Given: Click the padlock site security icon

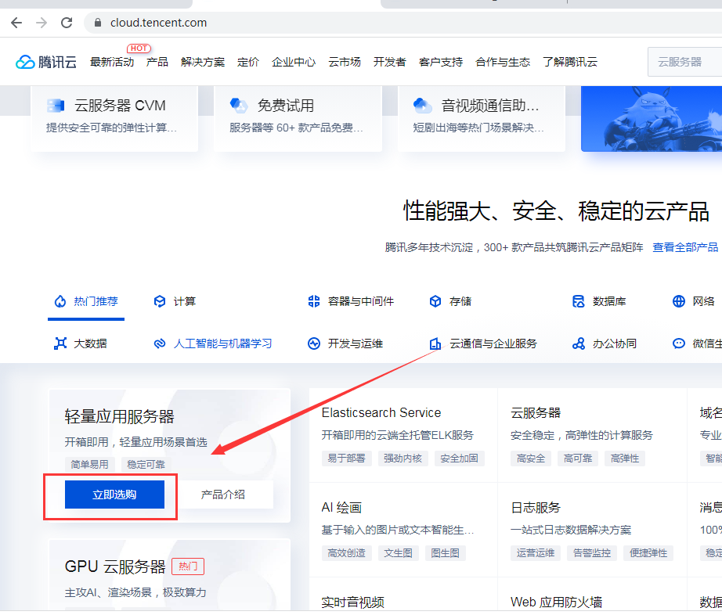Looking at the screenshot, I should pos(98,23).
